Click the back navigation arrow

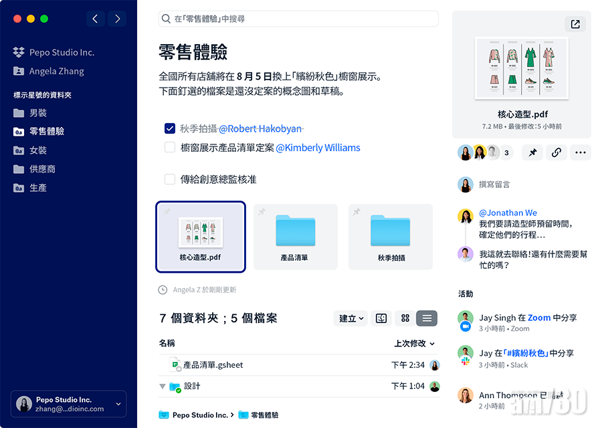(95, 19)
